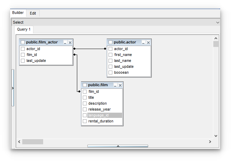The height and width of the screenshot is (161, 231).
Task: Tick film_id in public.film_actor
Action: tap(23, 55)
